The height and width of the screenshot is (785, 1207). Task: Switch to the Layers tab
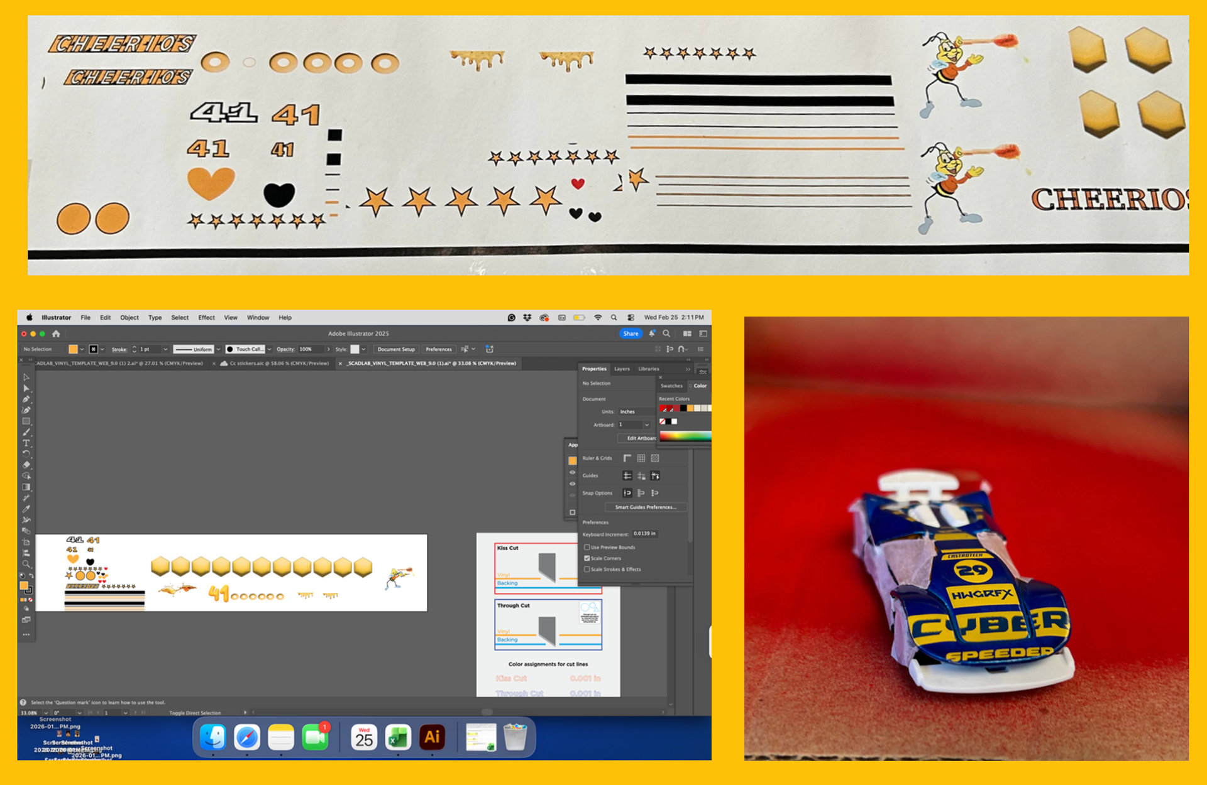(x=622, y=369)
